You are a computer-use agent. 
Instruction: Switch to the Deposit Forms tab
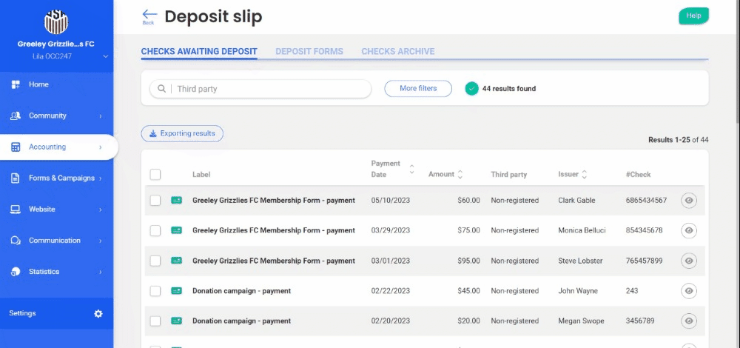point(309,52)
